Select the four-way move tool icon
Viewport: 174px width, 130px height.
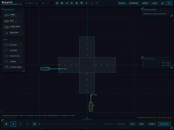click(77, 3)
